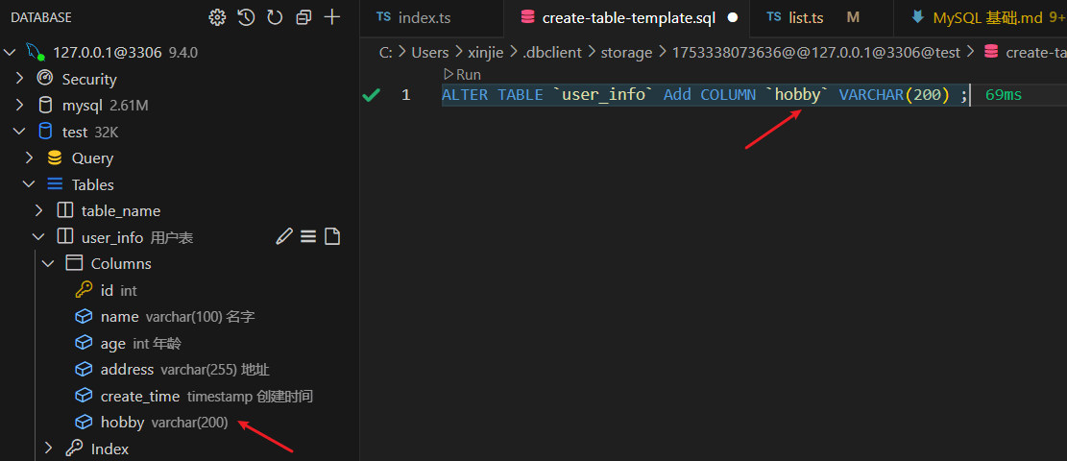Expand the Index node under user_info

pyautogui.click(x=49, y=449)
